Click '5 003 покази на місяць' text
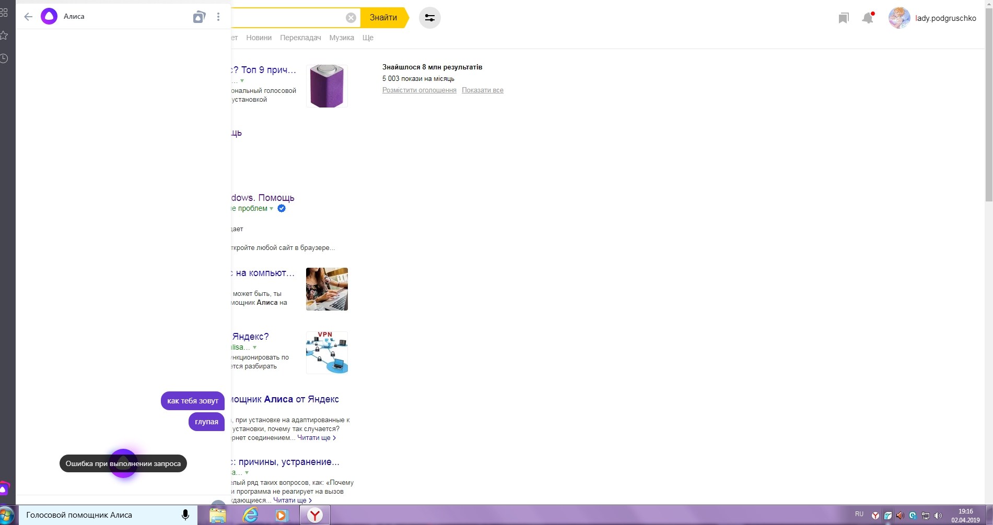The height and width of the screenshot is (525, 993). click(418, 79)
